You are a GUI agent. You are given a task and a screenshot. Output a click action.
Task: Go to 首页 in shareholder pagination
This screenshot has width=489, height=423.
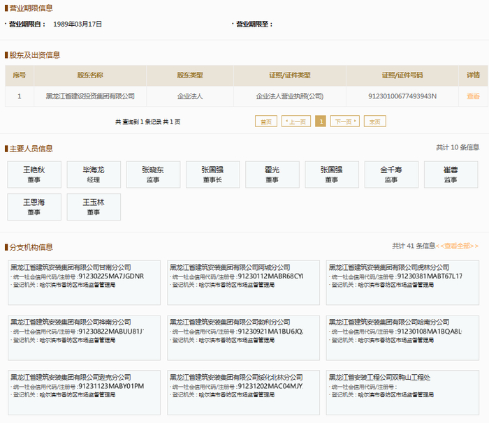266,121
